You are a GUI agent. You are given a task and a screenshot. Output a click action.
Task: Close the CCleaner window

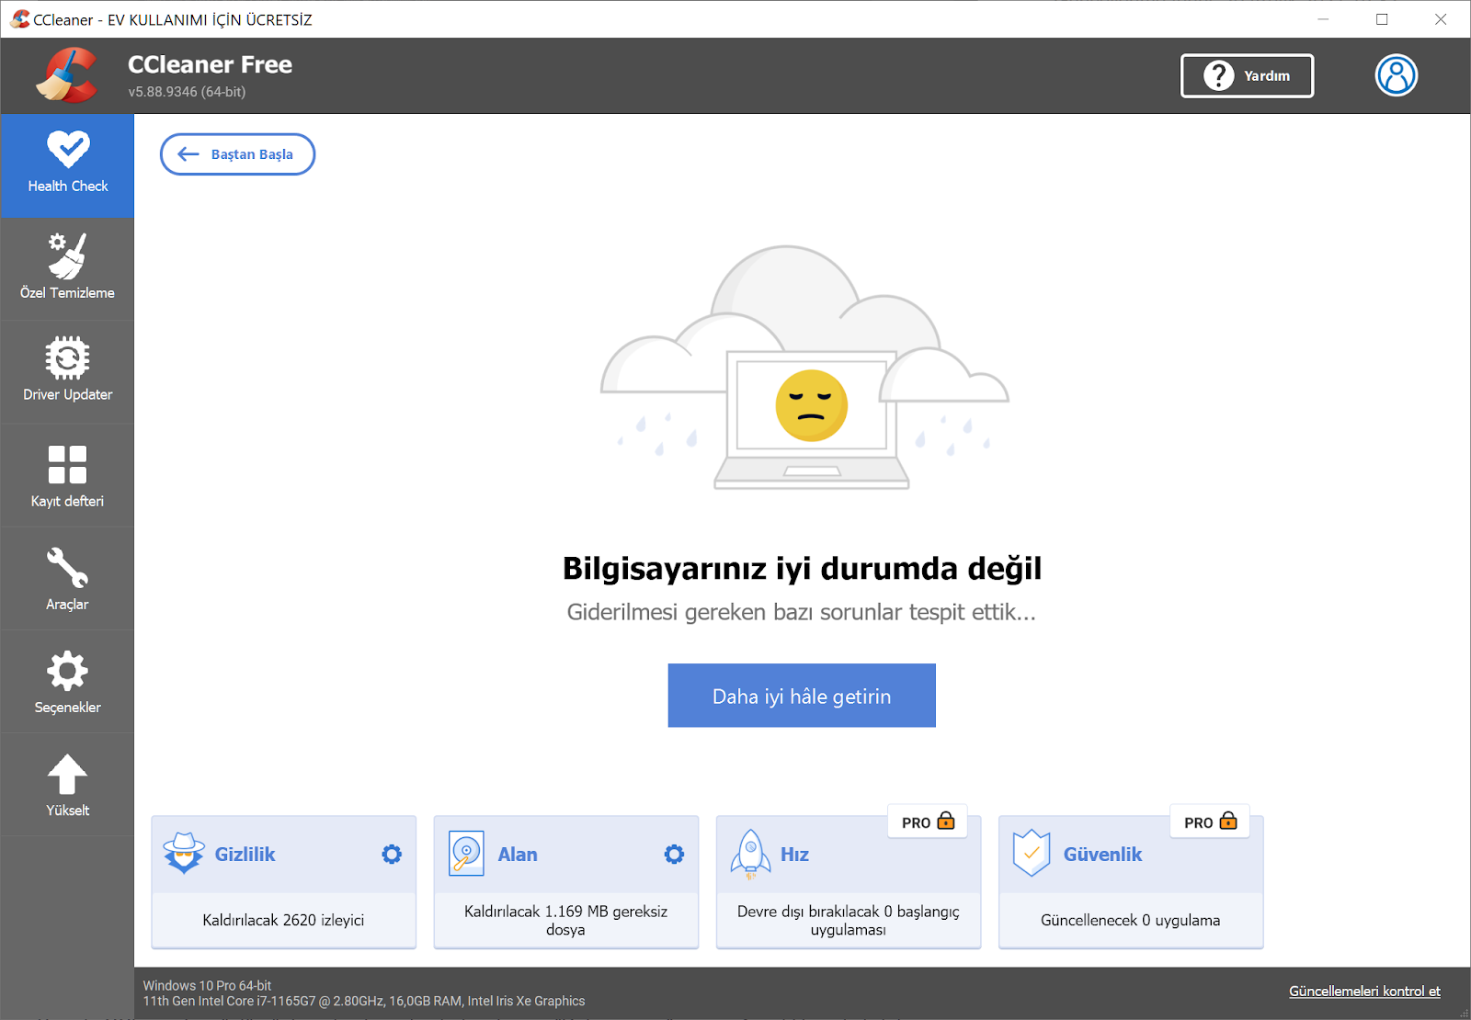(x=1441, y=19)
